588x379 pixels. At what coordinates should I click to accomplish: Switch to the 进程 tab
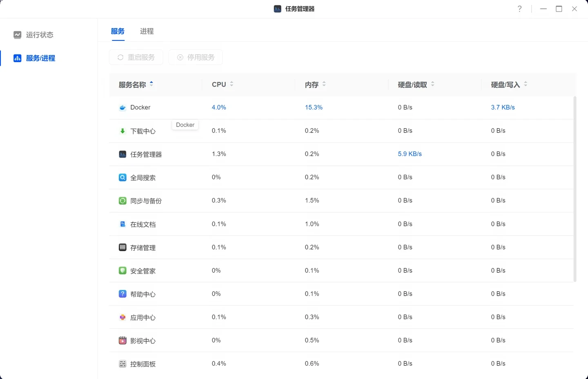(147, 31)
